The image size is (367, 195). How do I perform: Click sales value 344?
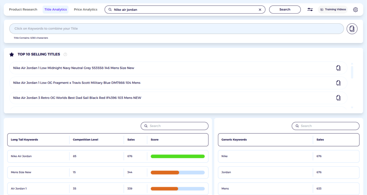click(x=130, y=172)
